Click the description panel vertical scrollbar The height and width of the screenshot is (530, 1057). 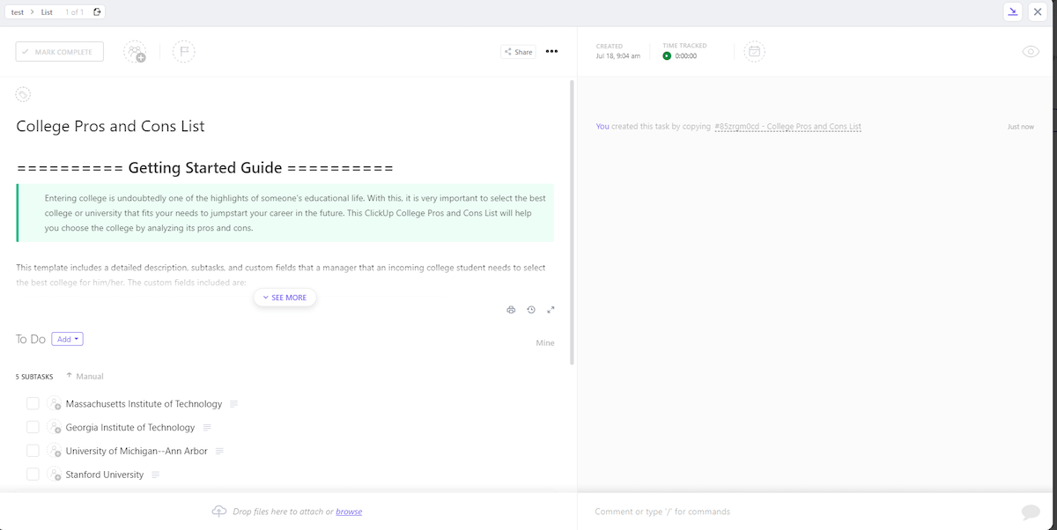[x=573, y=223]
